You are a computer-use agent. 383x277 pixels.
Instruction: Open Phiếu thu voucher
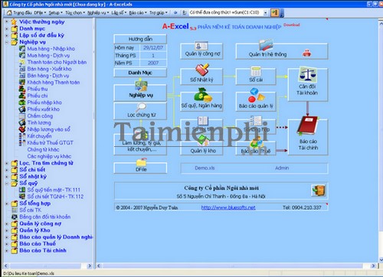tap(38, 89)
